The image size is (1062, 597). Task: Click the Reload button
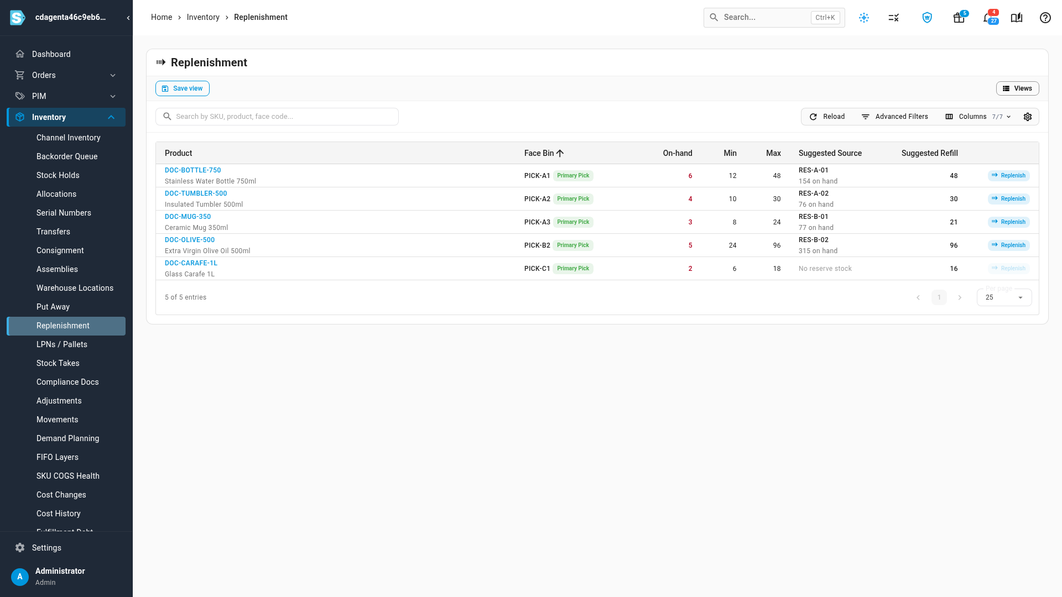[827, 117]
